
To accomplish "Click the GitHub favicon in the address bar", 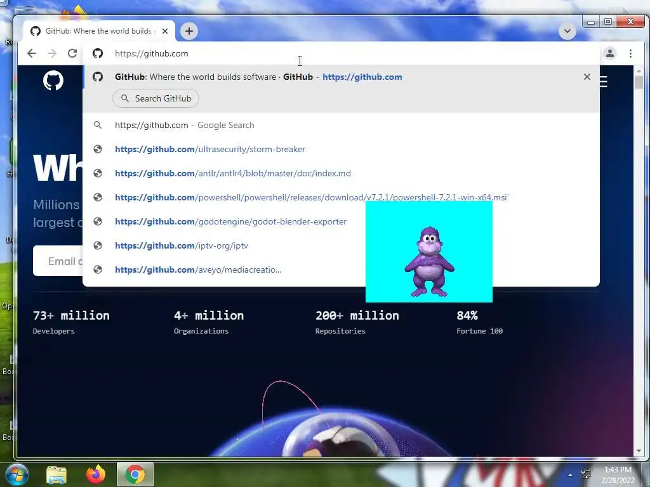I will coord(98,53).
